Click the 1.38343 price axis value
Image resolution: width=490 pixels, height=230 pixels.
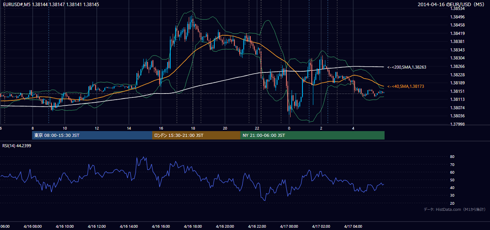coord(458,50)
